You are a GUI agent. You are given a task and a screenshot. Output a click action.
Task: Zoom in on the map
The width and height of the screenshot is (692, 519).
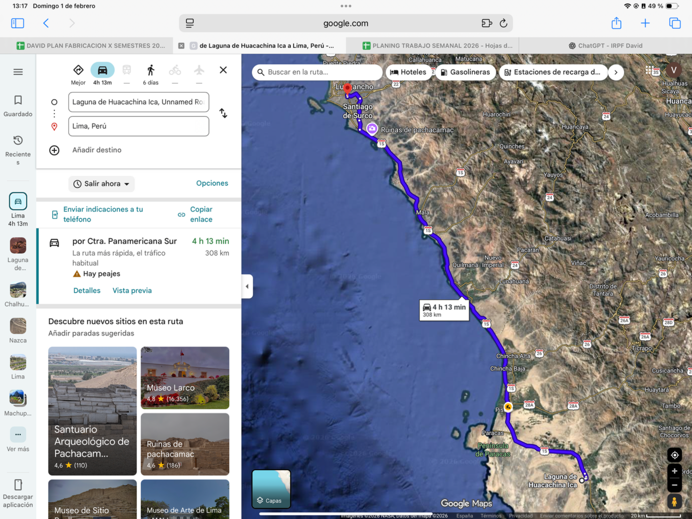674,471
